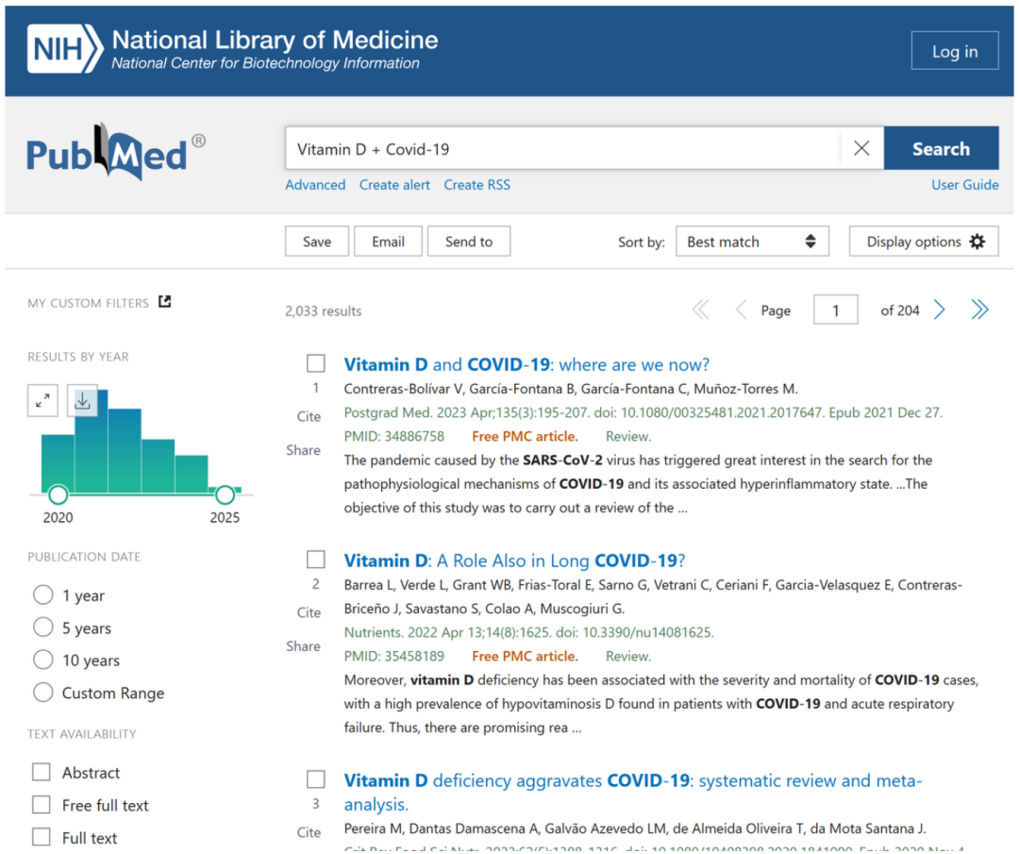Select the 5 years publication date filter
Image resolution: width=1019 pixels, height=854 pixels.
(43, 628)
